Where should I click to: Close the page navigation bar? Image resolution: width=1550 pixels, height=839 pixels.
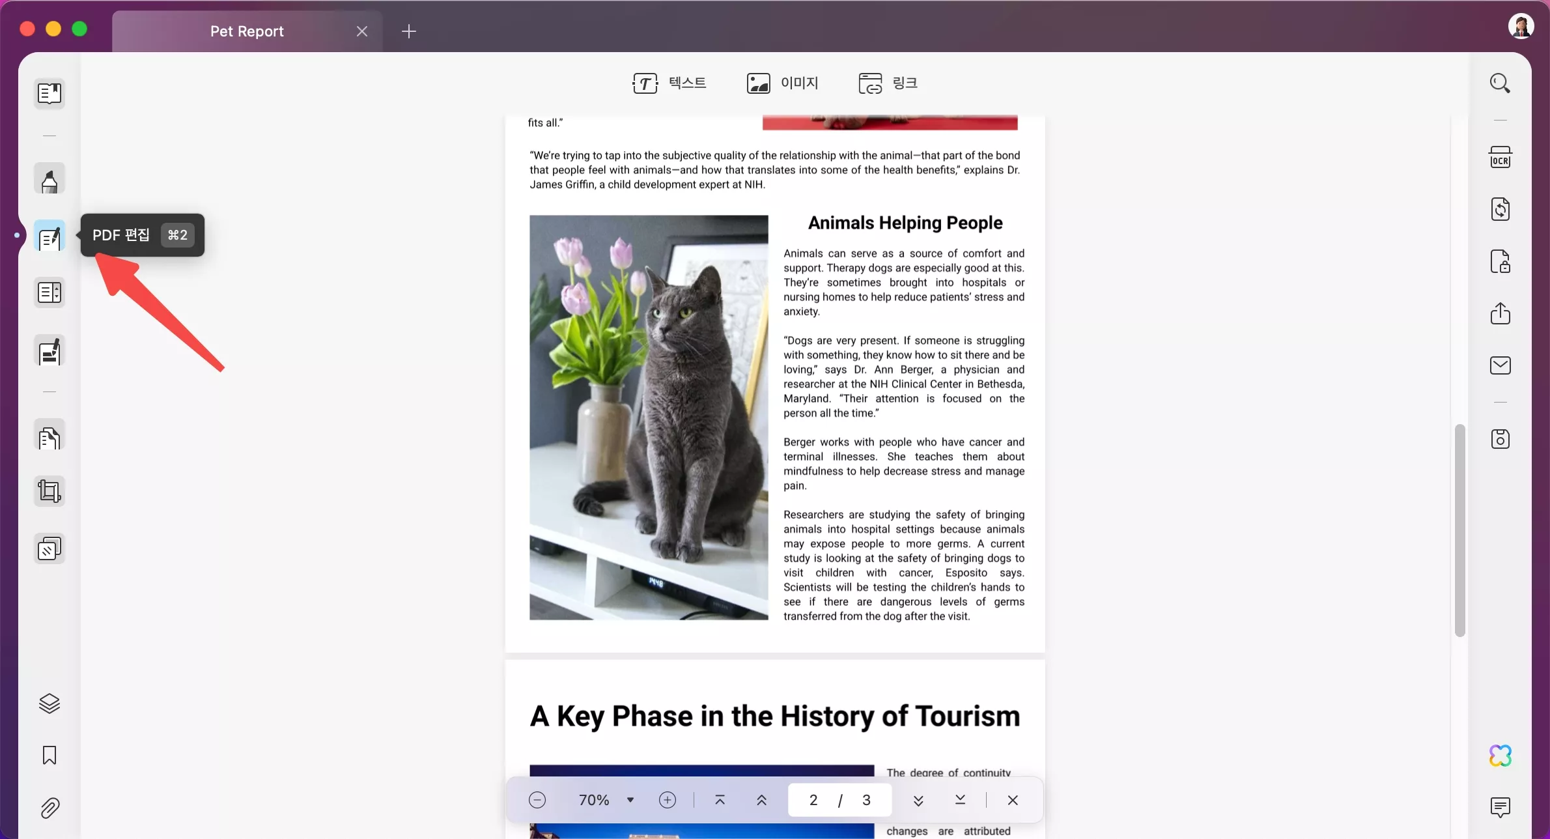[x=1013, y=801]
